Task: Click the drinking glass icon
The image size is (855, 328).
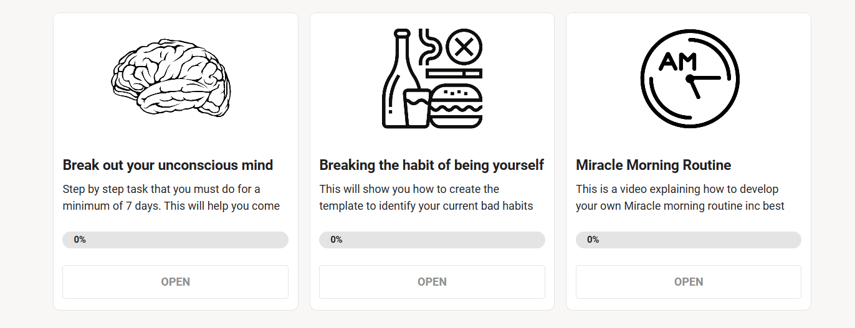Action: coord(417,108)
